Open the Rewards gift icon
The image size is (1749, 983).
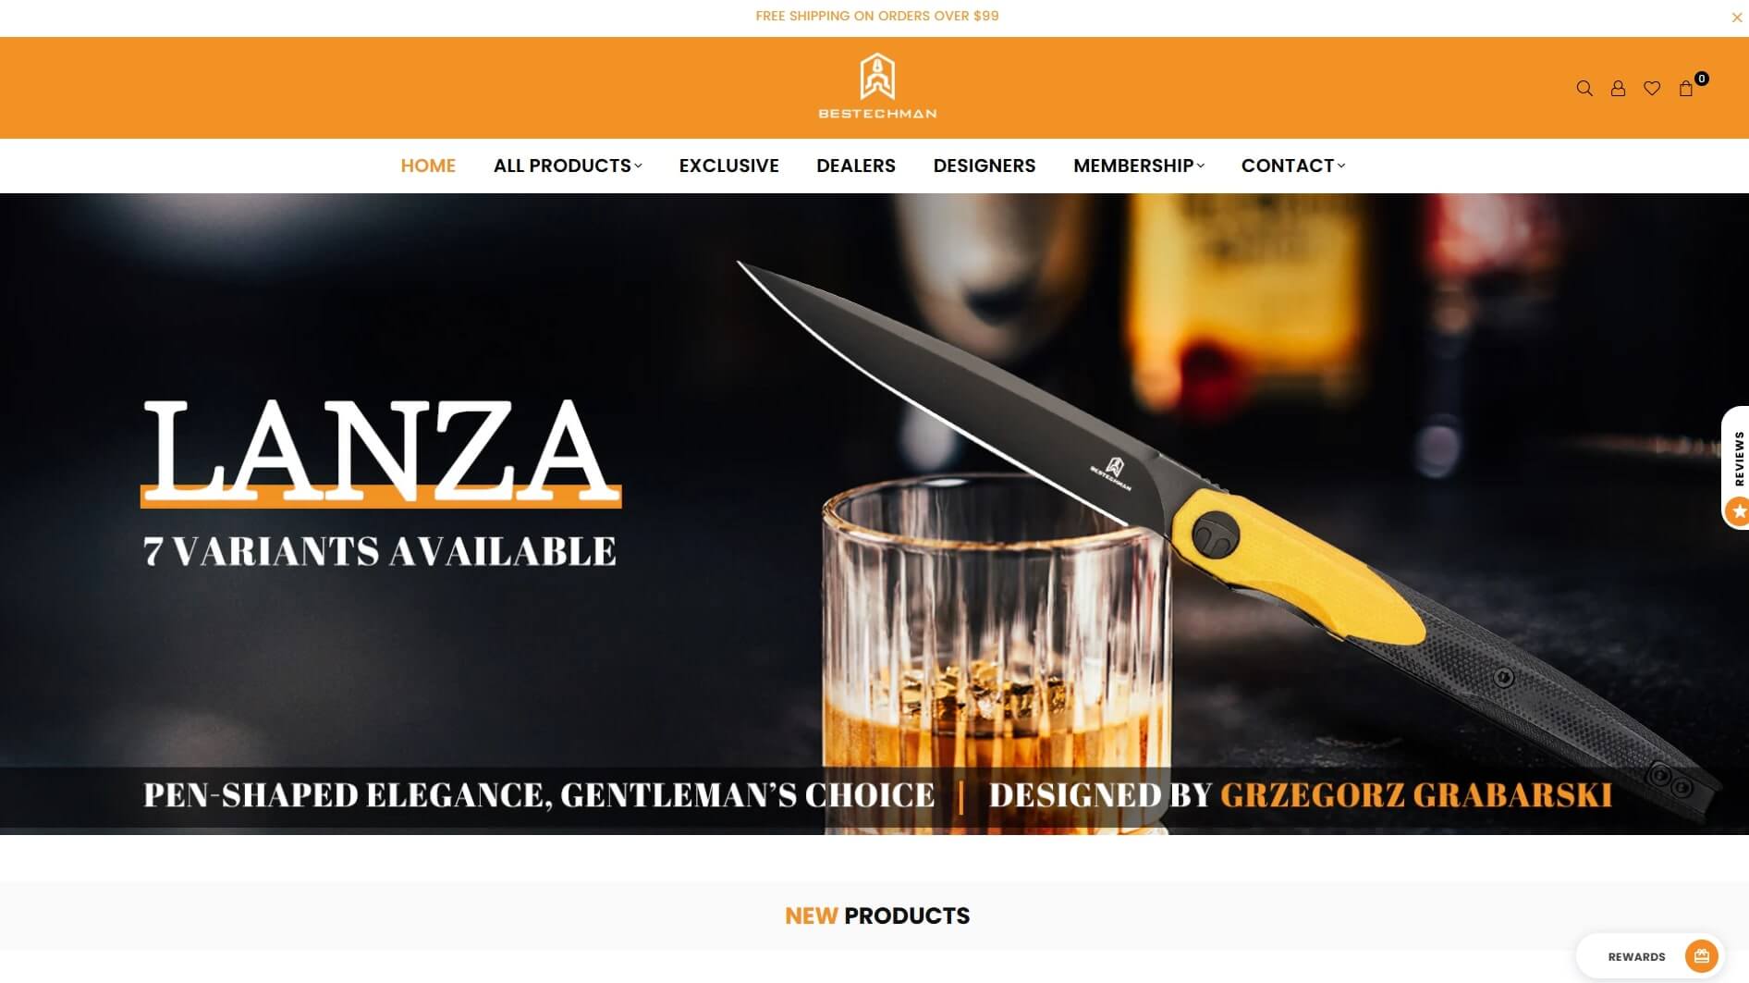click(1702, 956)
